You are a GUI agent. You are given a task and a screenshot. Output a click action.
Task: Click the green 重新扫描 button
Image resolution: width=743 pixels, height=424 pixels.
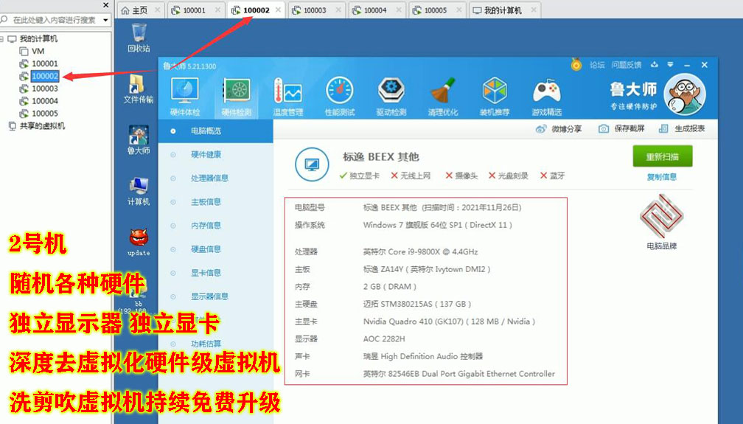pos(663,156)
